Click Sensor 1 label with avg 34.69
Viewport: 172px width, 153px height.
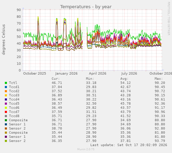point(17,124)
